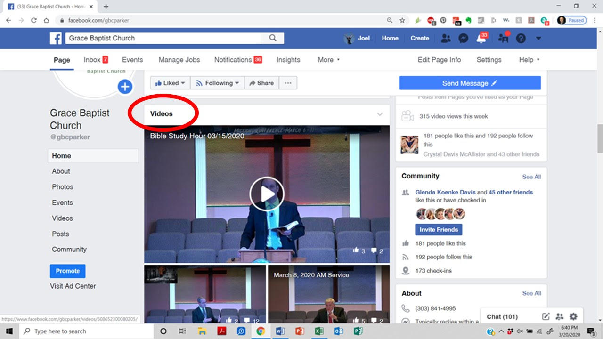Click the Joel profile link in Facebook header

coord(358,38)
